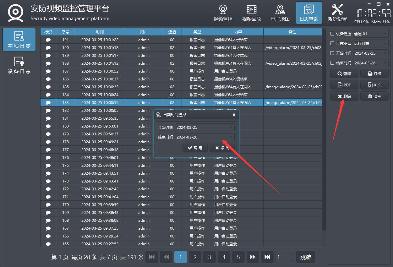Jump to last page of logs

267,257
